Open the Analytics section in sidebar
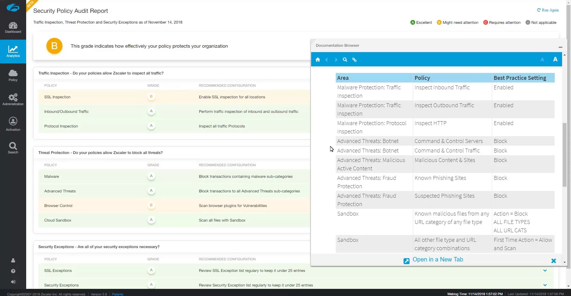 tap(13, 52)
